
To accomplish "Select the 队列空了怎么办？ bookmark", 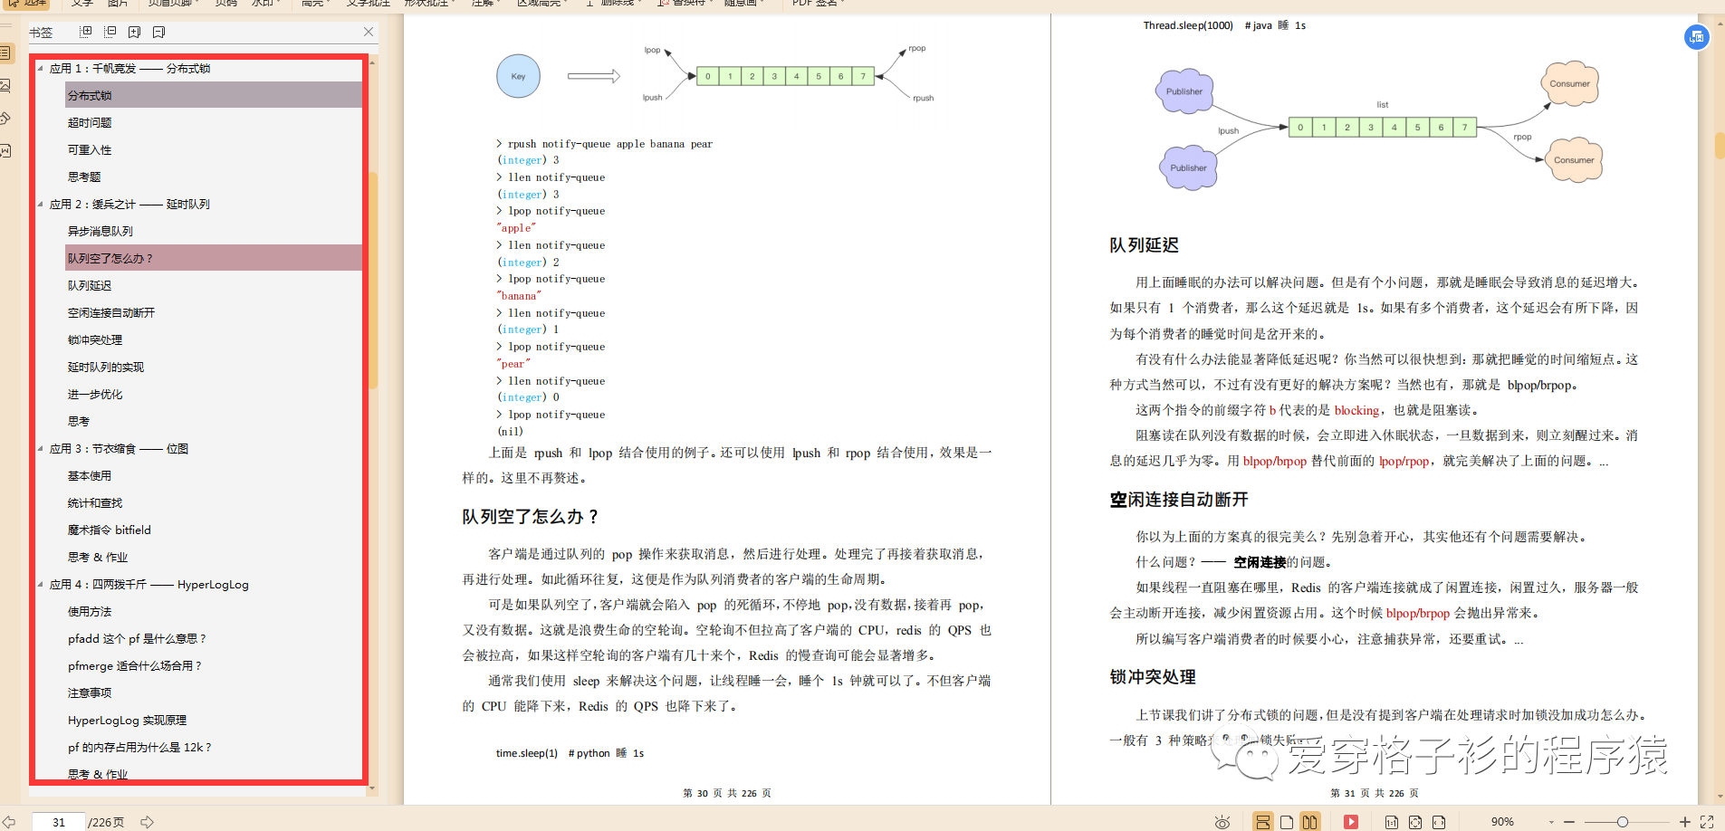I will point(214,258).
